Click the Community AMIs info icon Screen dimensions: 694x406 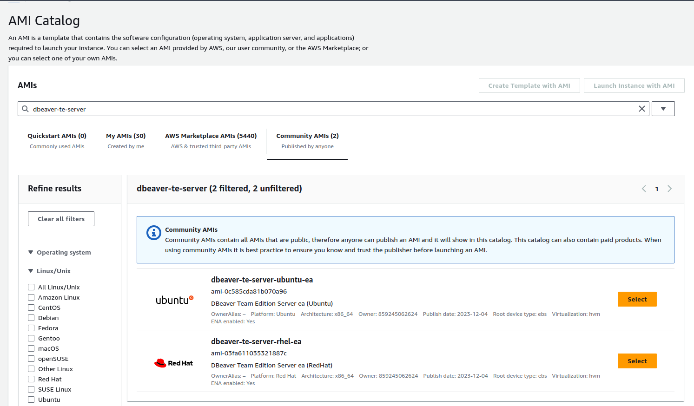[x=154, y=232]
